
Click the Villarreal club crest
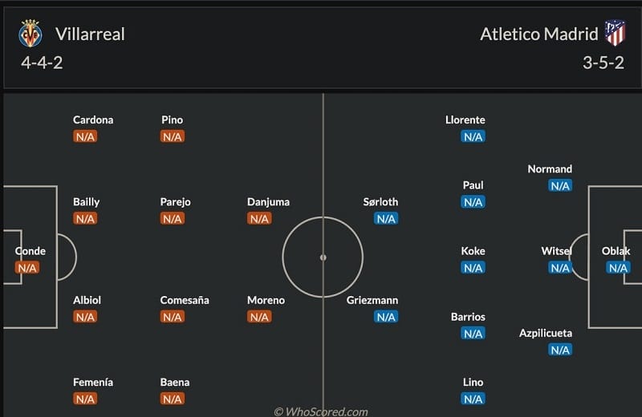click(x=30, y=34)
